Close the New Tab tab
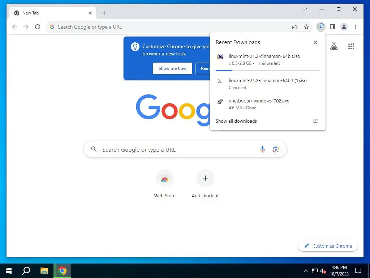370x278 pixels. (x=90, y=13)
